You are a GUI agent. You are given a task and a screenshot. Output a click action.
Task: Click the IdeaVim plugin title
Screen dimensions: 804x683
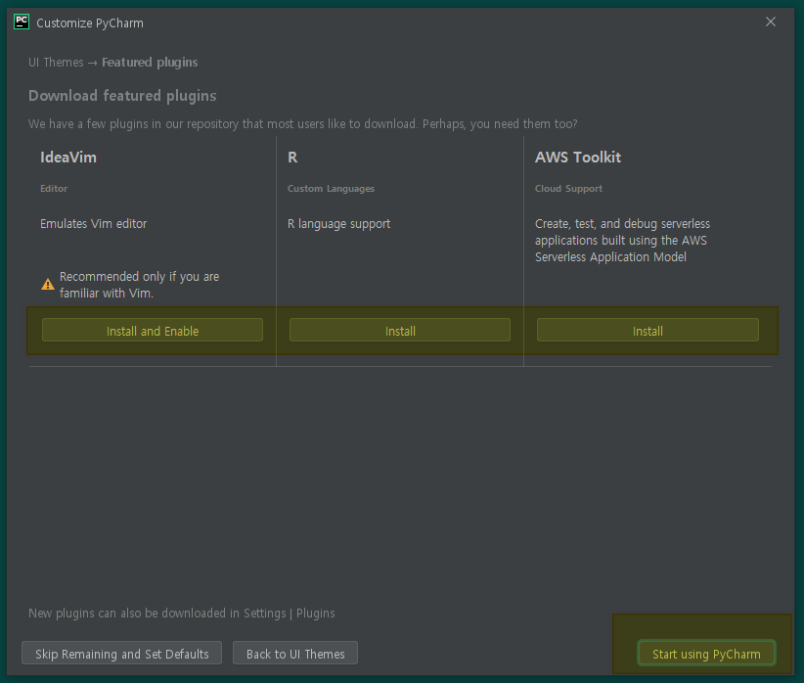(x=68, y=157)
